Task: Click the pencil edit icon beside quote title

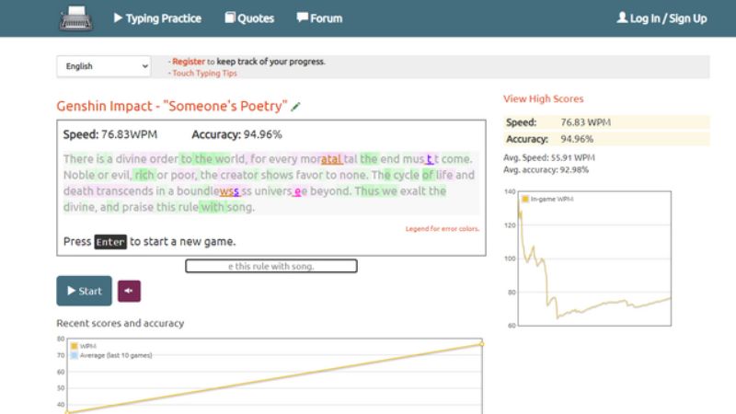Action: pyautogui.click(x=296, y=107)
